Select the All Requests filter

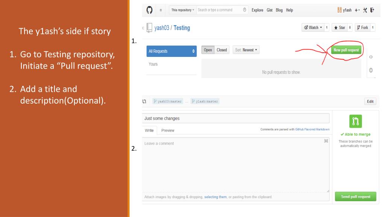(x=171, y=51)
